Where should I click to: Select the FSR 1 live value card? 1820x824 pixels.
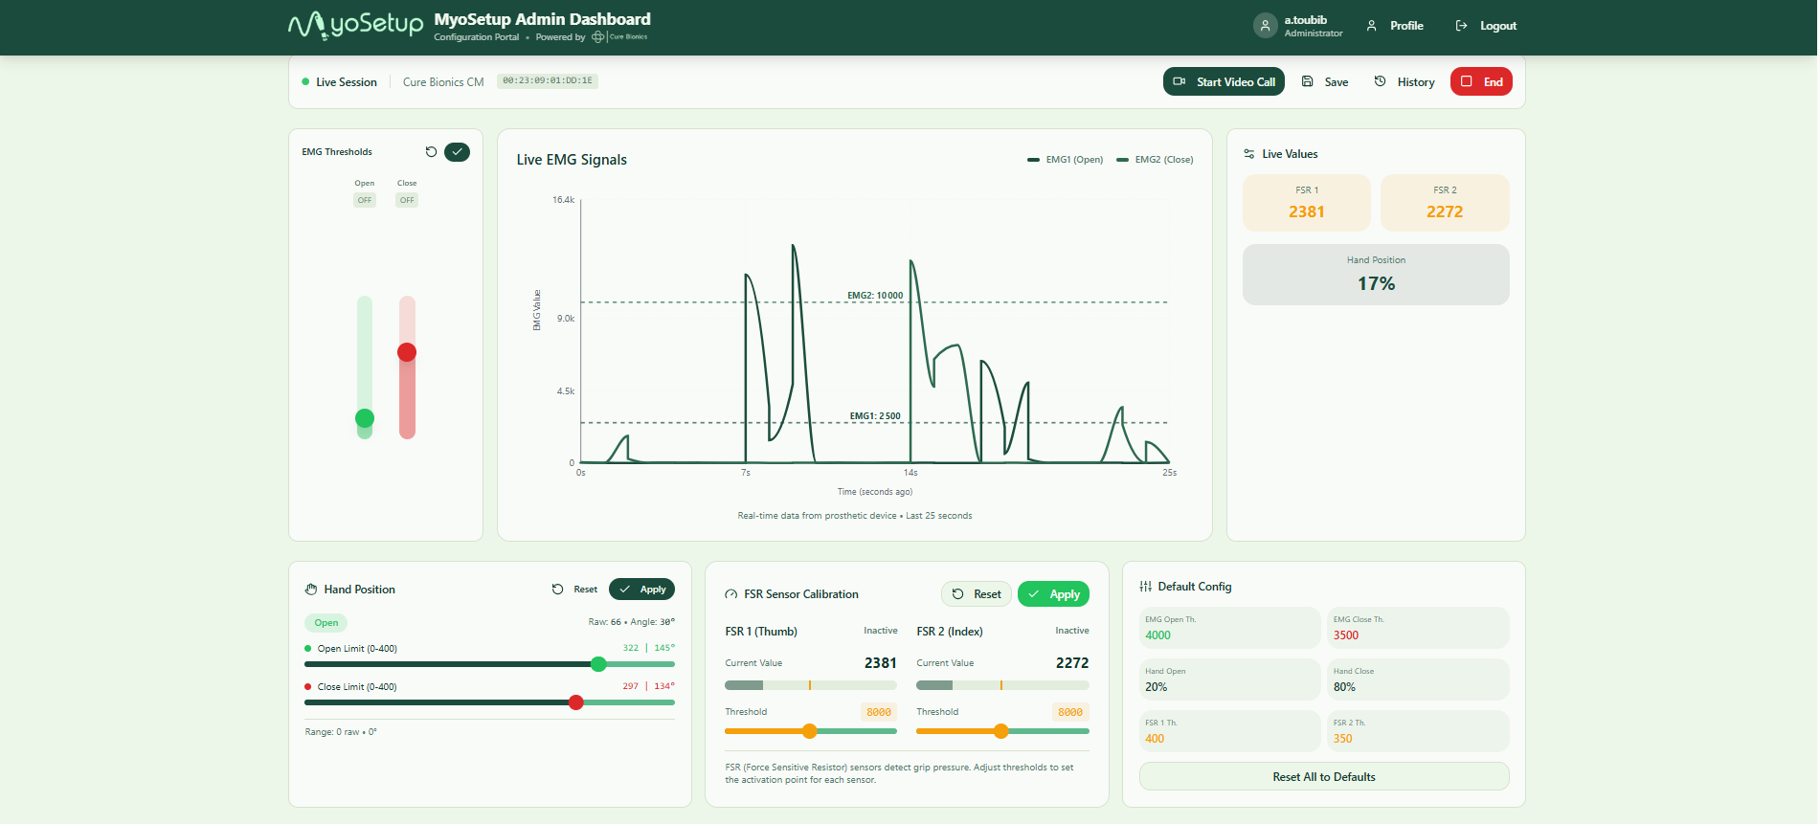pos(1306,203)
